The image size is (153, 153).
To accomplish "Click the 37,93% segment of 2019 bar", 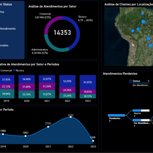I will click(7, 80).
